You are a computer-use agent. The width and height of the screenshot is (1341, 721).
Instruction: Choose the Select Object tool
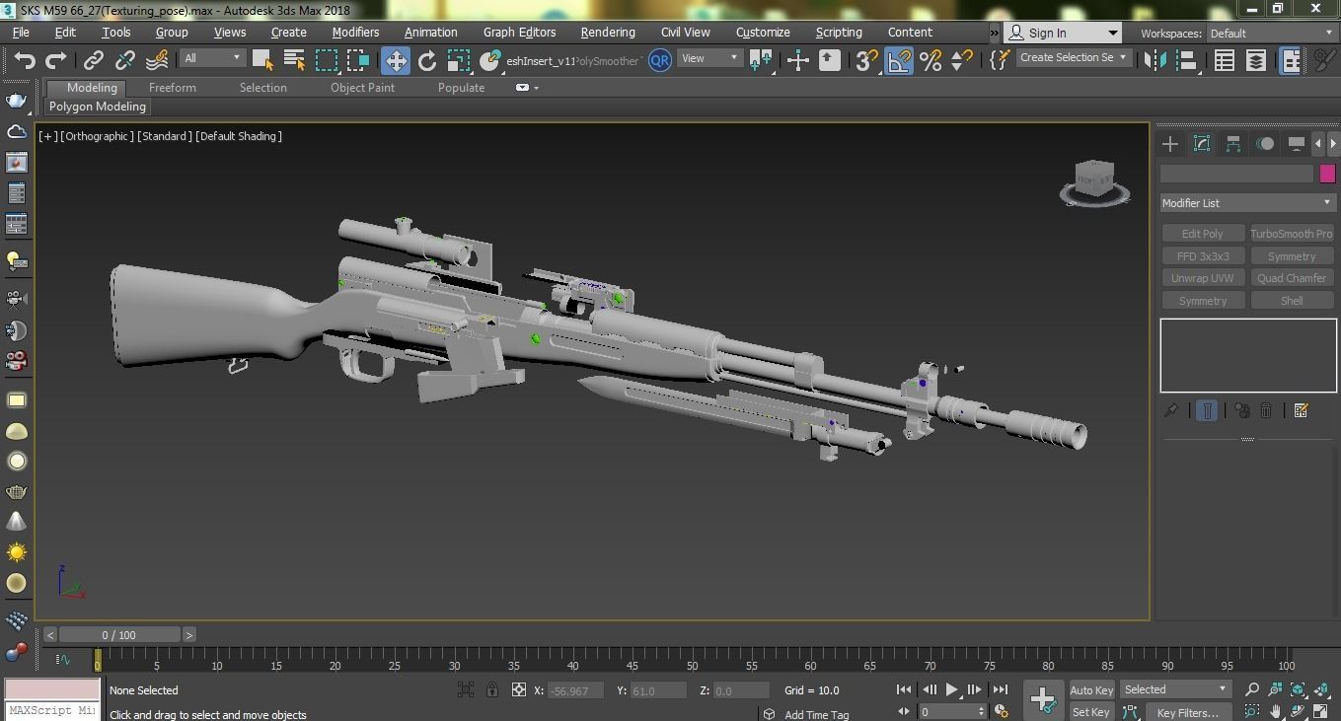tap(262, 60)
